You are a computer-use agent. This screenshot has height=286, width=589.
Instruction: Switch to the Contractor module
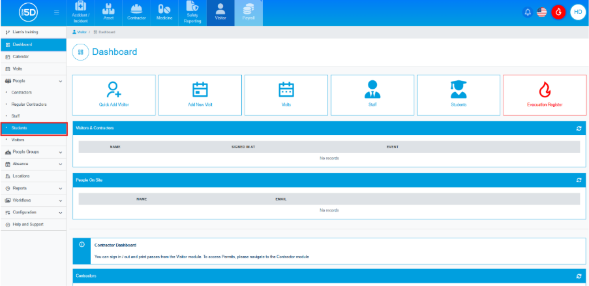click(x=136, y=13)
